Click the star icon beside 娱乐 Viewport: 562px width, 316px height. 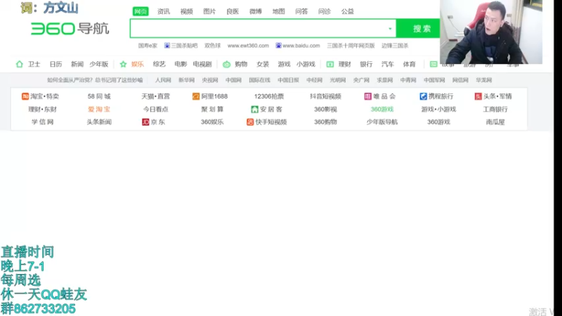point(124,64)
